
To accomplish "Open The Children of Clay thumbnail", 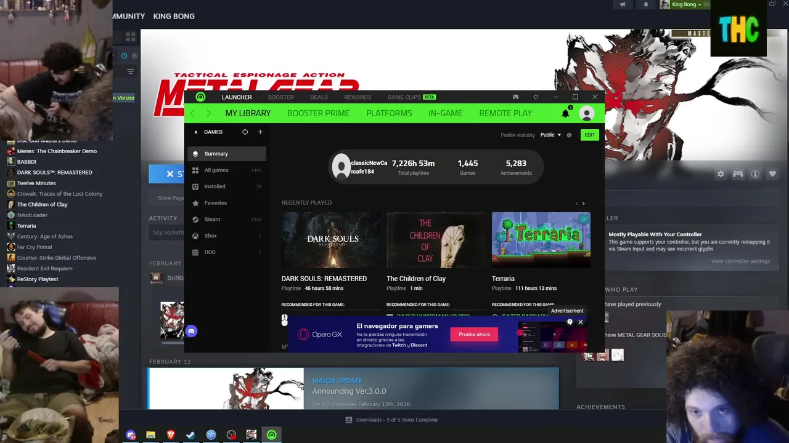I will (x=436, y=240).
